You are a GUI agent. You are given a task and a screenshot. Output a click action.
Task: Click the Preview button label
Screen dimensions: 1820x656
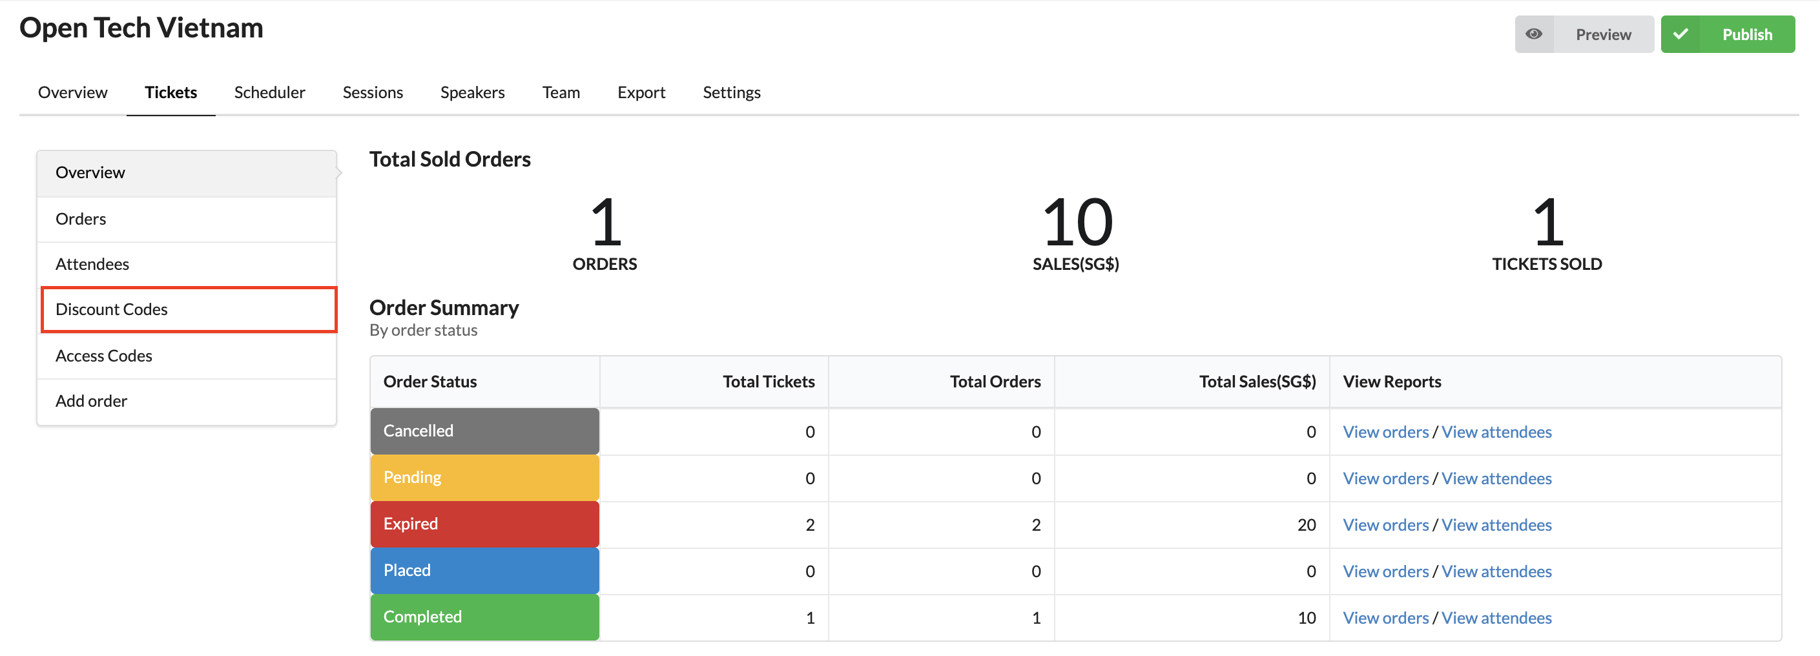tap(1603, 35)
